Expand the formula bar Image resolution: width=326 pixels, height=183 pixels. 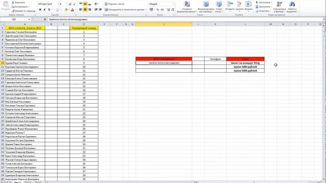pos(324,19)
